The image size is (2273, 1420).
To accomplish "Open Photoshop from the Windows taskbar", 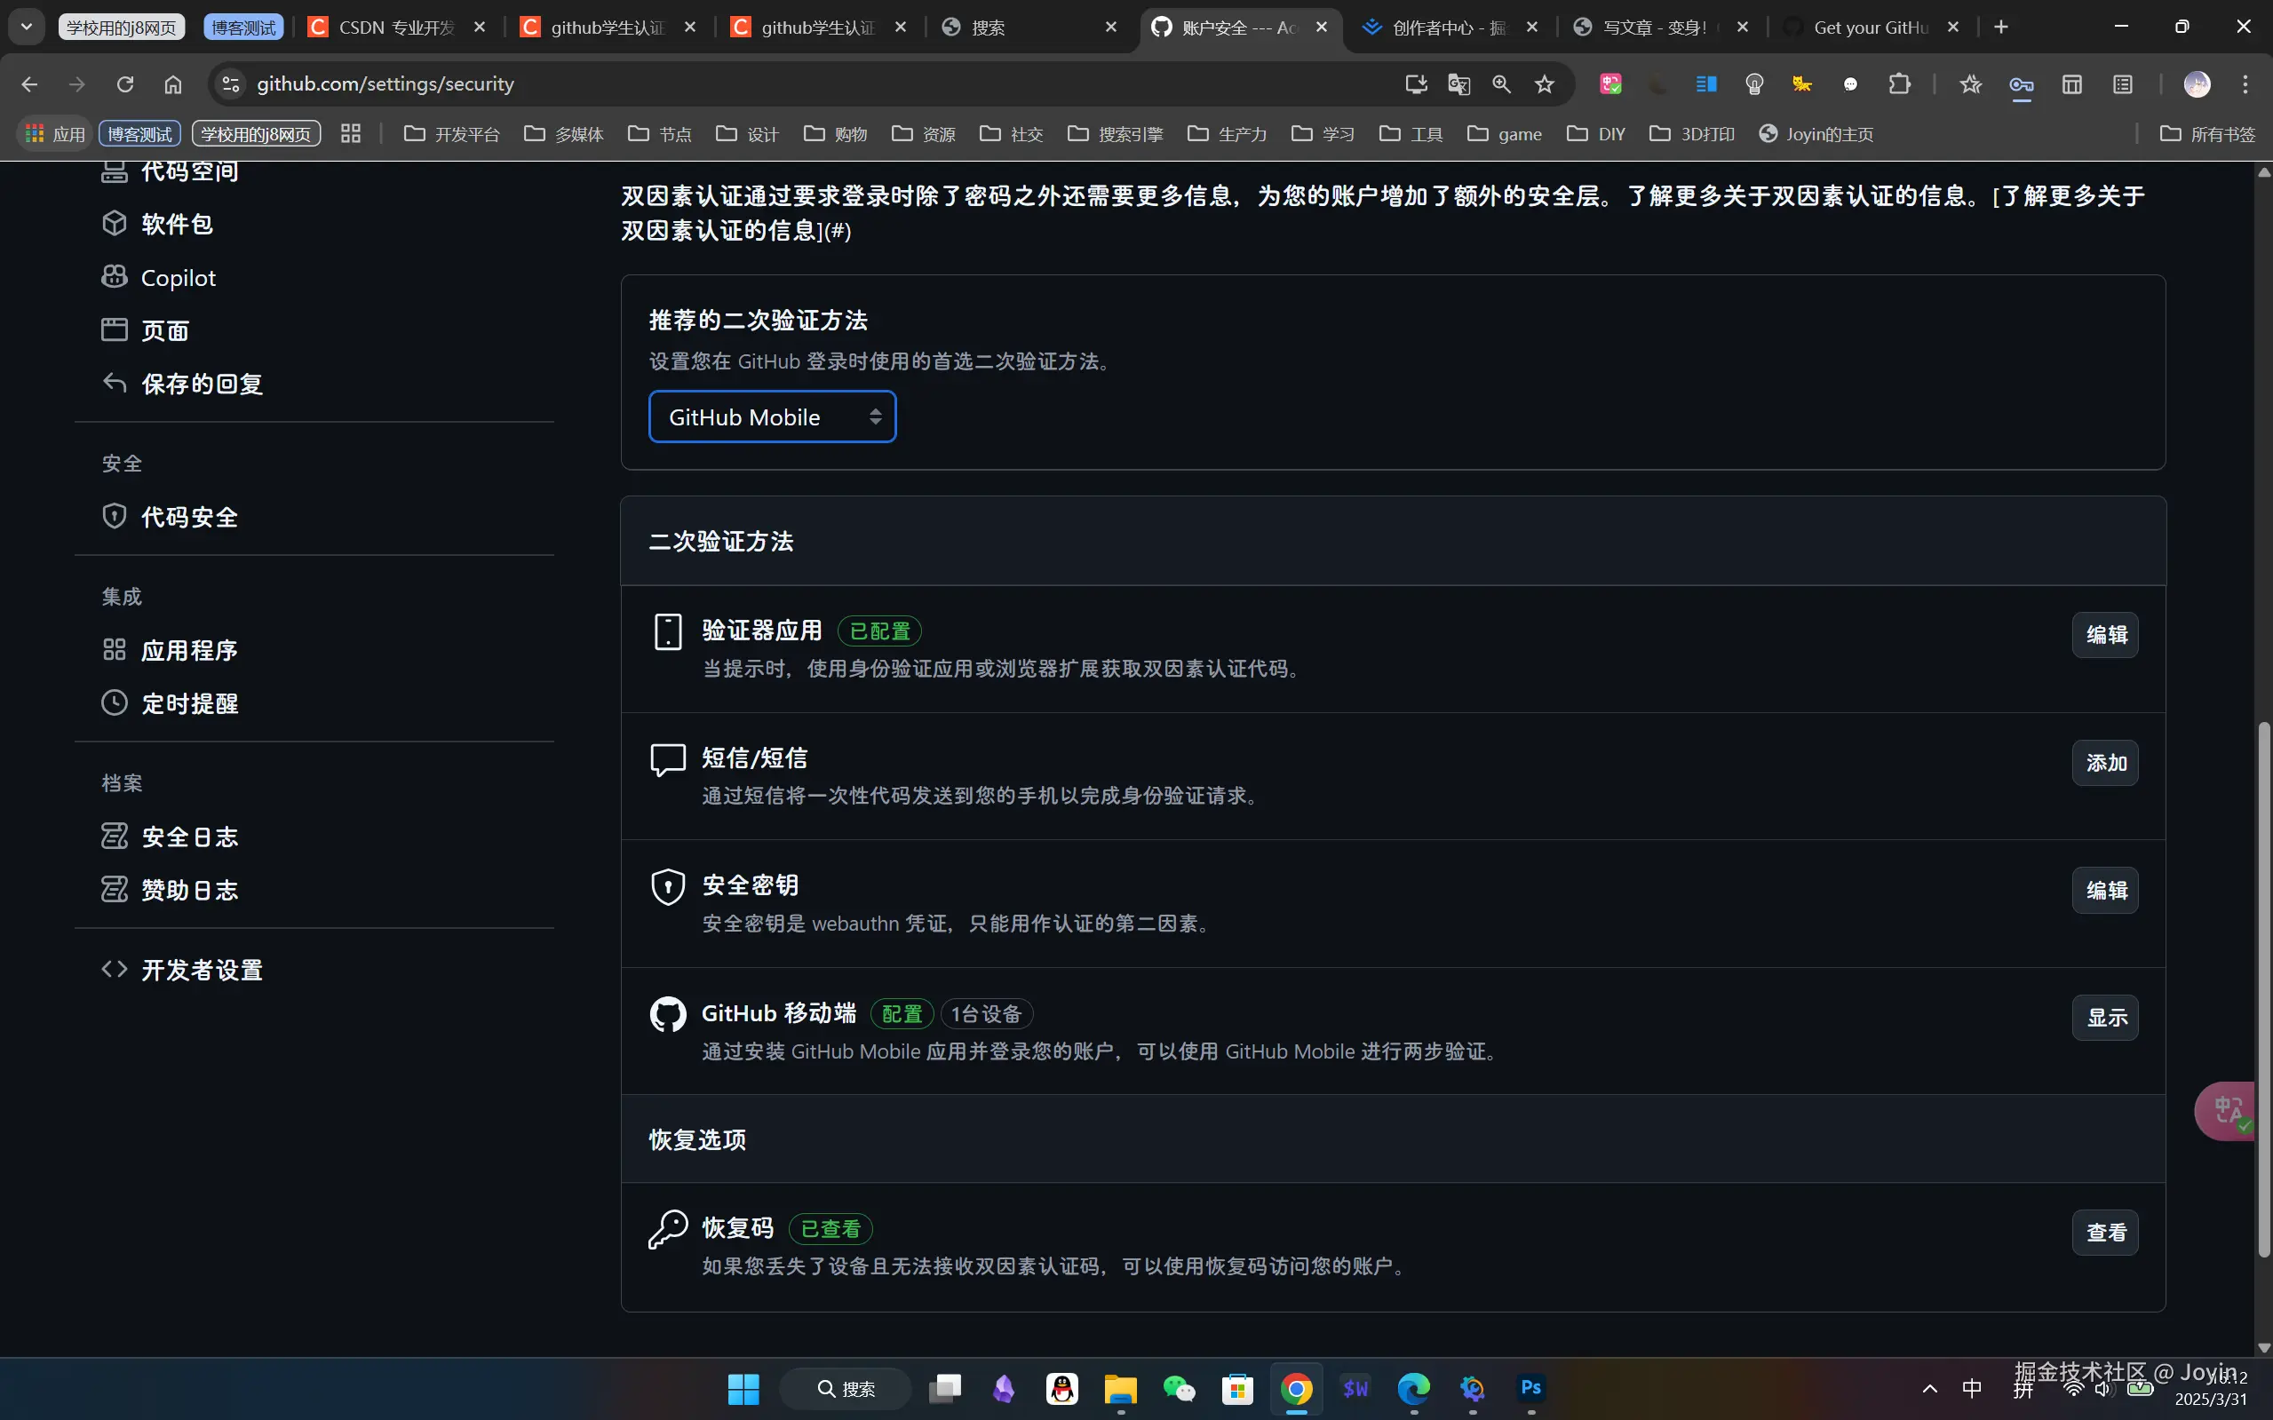I will point(1531,1388).
